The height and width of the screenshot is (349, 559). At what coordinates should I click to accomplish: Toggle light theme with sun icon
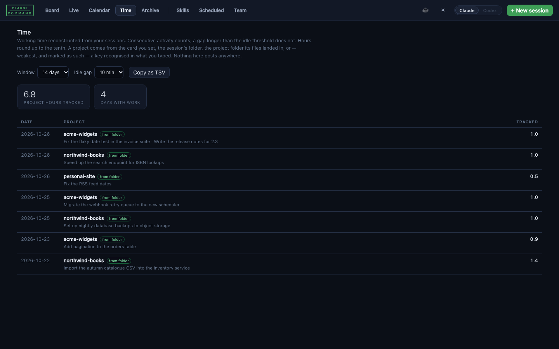(443, 10)
